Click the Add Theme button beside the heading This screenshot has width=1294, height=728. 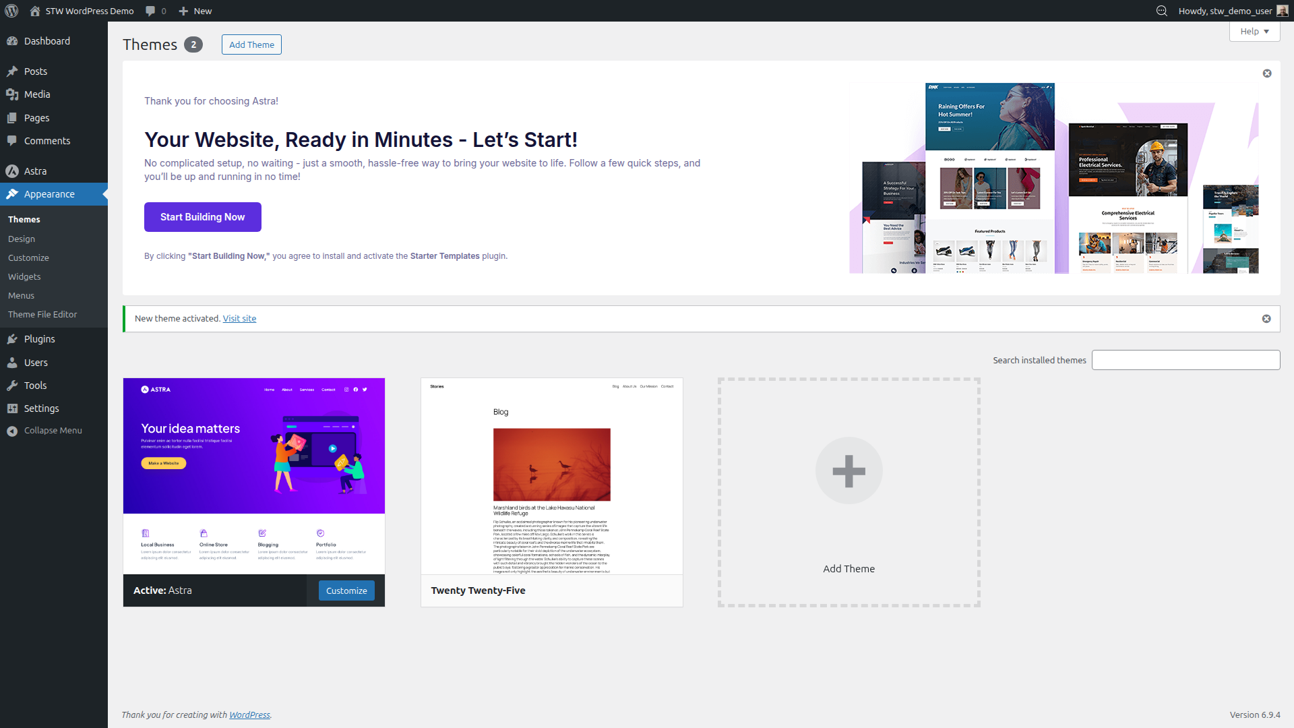[x=251, y=44]
